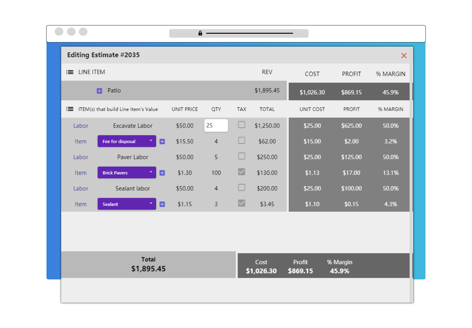Viewport: 472px width, 328px height.
Task: Click the plus icon next to Fee for disposal
Action: click(x=162, y=141)
